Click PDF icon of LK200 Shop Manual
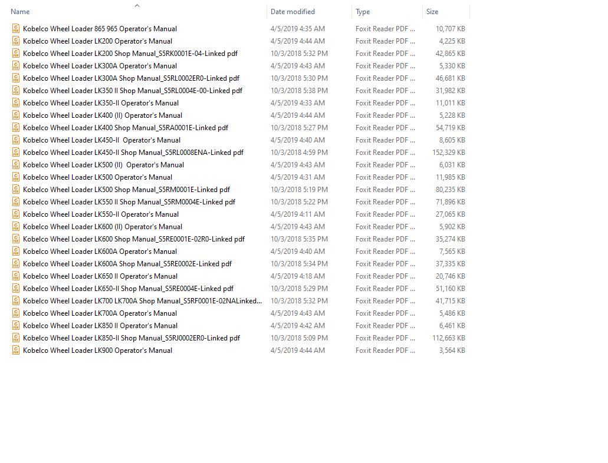The height and width of the screenshot is (463, 608). (16, 53)
